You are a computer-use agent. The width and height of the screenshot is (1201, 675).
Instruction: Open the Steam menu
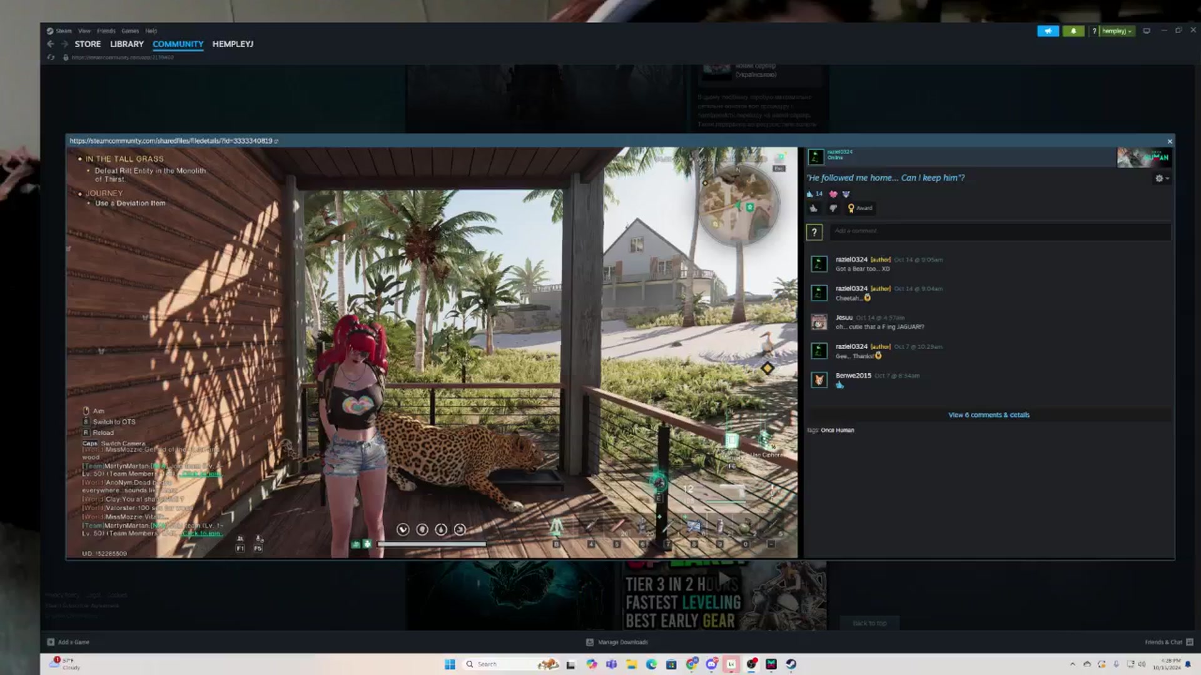tap(63, 31)
